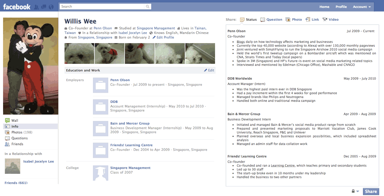Open Questions in the sidebar
Screen dimensions: 384x196
20,138
